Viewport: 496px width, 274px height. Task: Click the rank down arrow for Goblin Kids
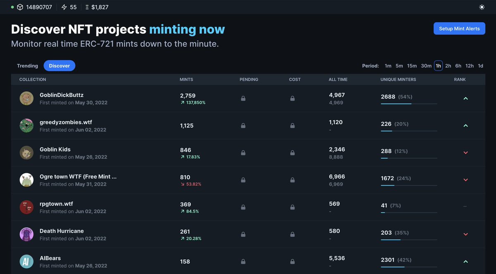pos(465,153)
